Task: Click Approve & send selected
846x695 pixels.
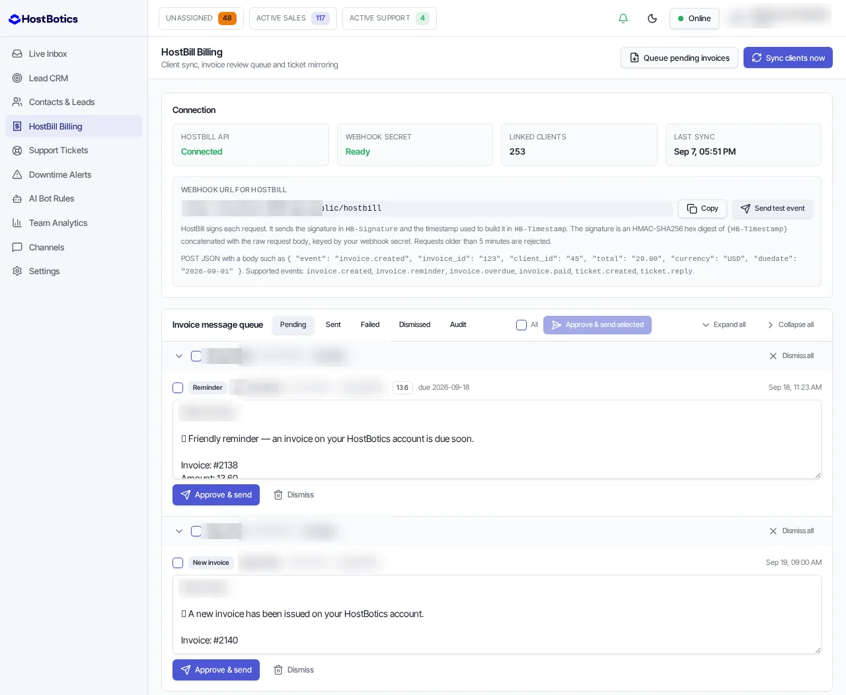Action: (x=597, y=325)
